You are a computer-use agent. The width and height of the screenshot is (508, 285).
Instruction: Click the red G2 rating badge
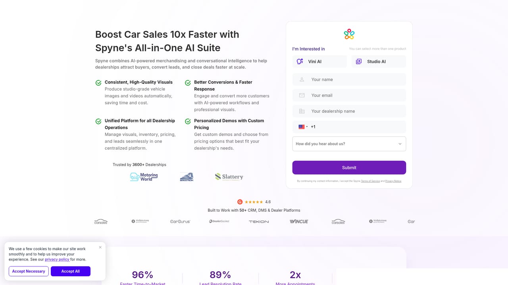point(240,202)
